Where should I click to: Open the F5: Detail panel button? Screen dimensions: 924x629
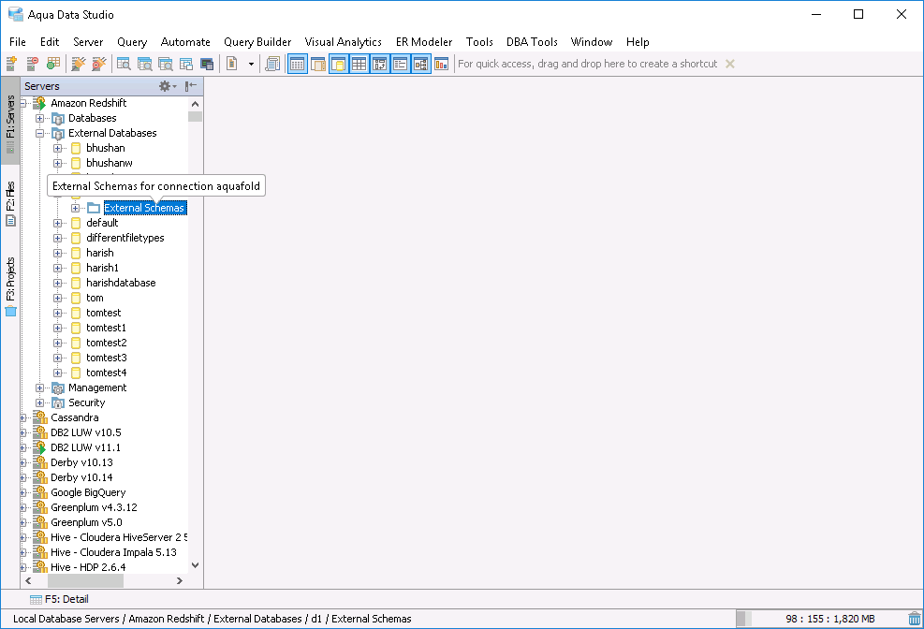[59, 599]
